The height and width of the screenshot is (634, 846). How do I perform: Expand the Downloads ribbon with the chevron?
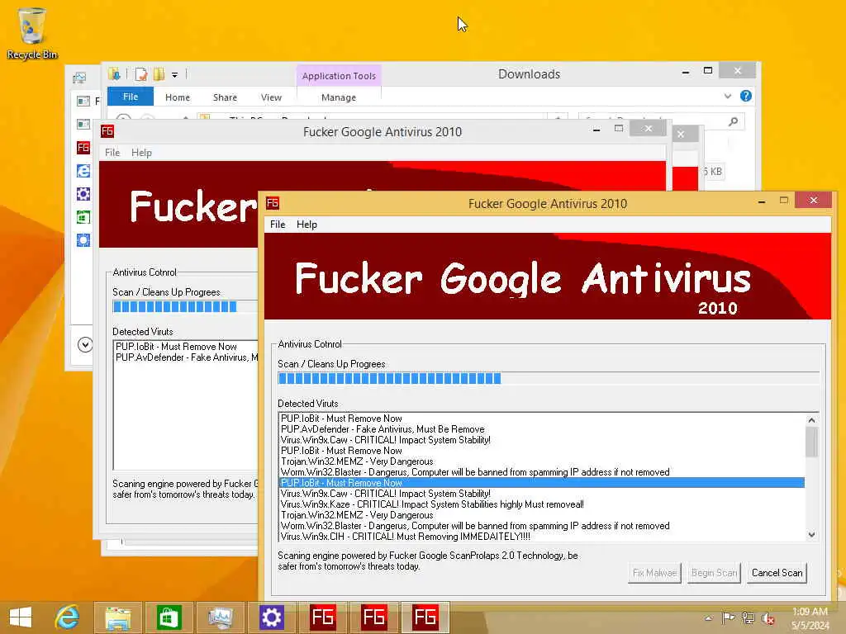[727, 96]
